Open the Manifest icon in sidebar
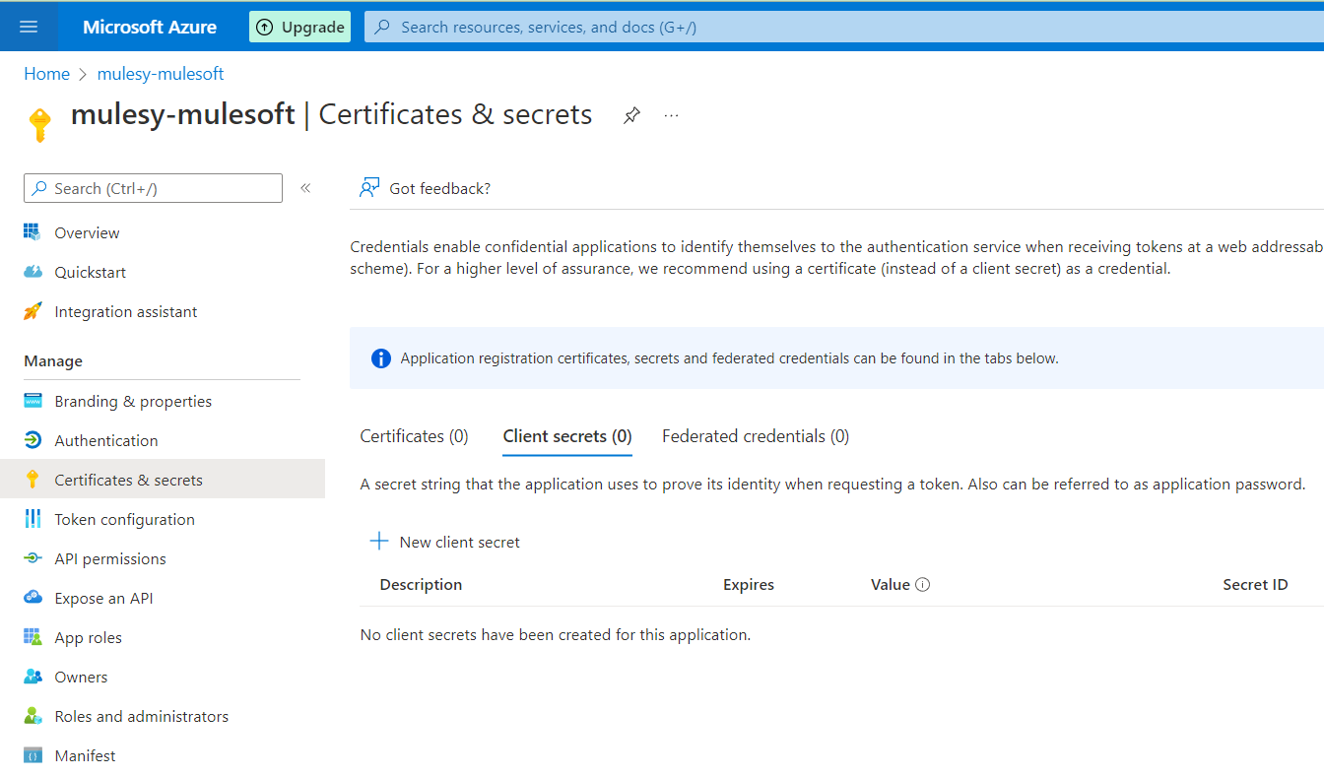This screenshot has height=777, width=1324. click(x=33, y=756)
